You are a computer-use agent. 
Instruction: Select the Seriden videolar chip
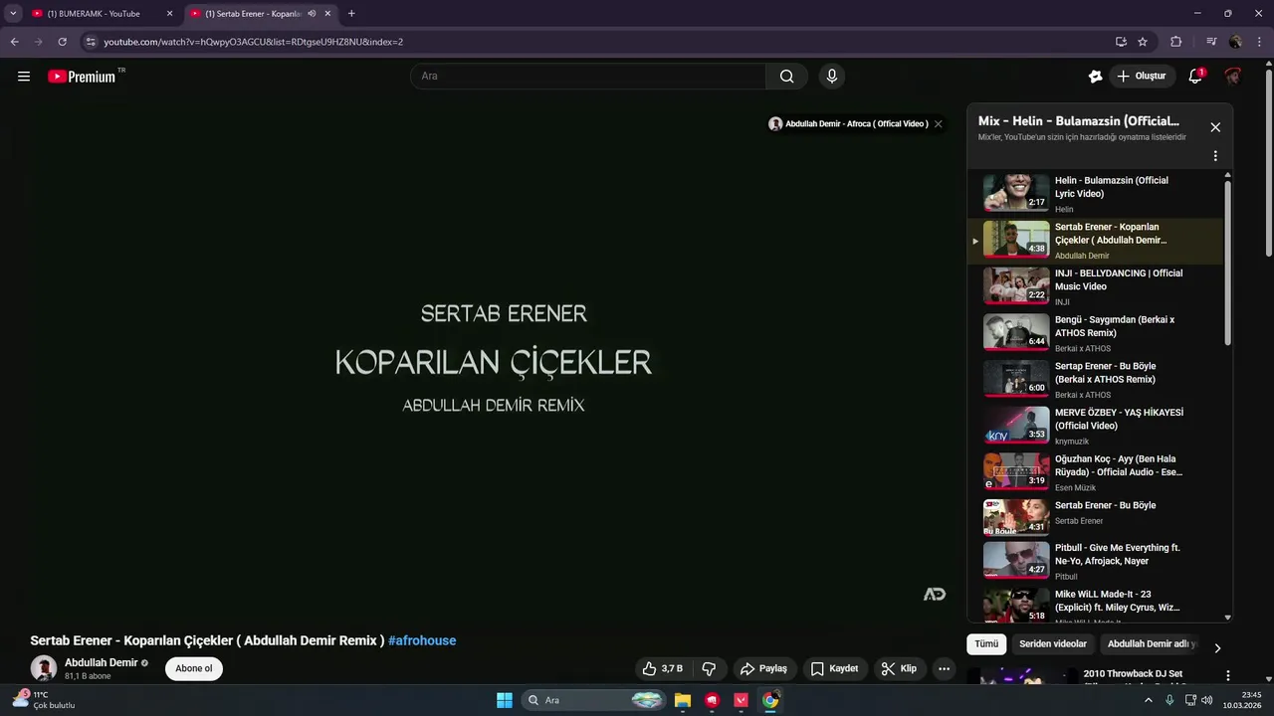[1053, 644]
